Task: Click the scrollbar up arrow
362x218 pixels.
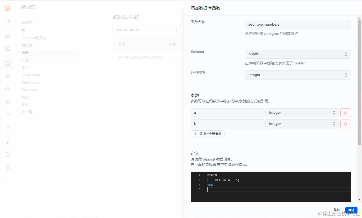Action: pyautogui.click(x=359, y=18)
